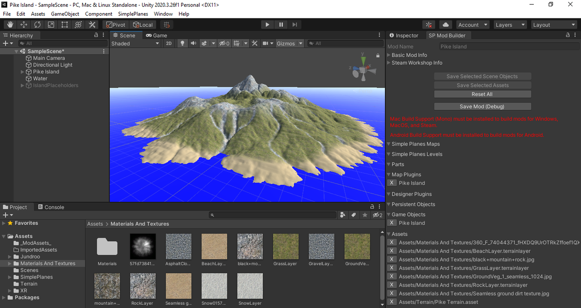Toggle scene effects (skybox, fog)
This screenshot has height=308, width=581.
pos(204,43)
